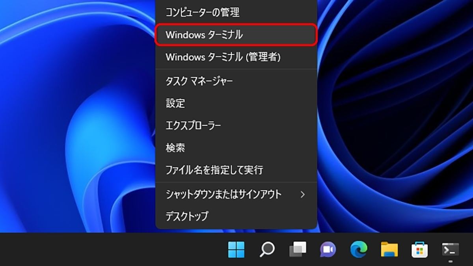
Task: Select コンピューターの管理 menu entry
Action: (236, 12)
